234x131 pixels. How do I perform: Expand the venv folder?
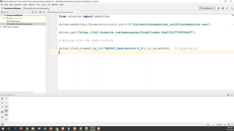pos(4,18)
